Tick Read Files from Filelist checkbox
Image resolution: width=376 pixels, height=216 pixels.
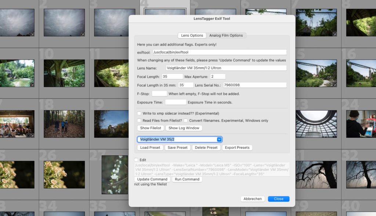click(x=139, y=120)
